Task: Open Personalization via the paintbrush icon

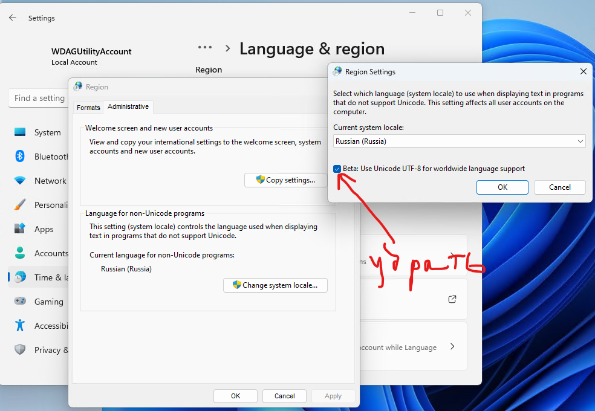Action: coord(20,205)
